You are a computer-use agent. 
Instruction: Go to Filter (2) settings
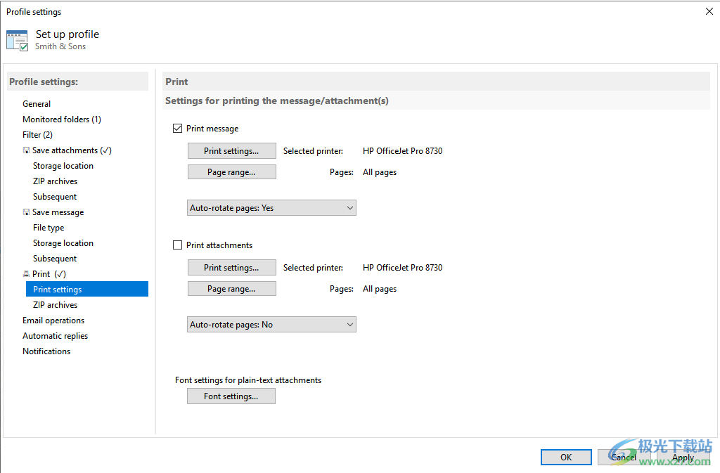pos(37,135)
